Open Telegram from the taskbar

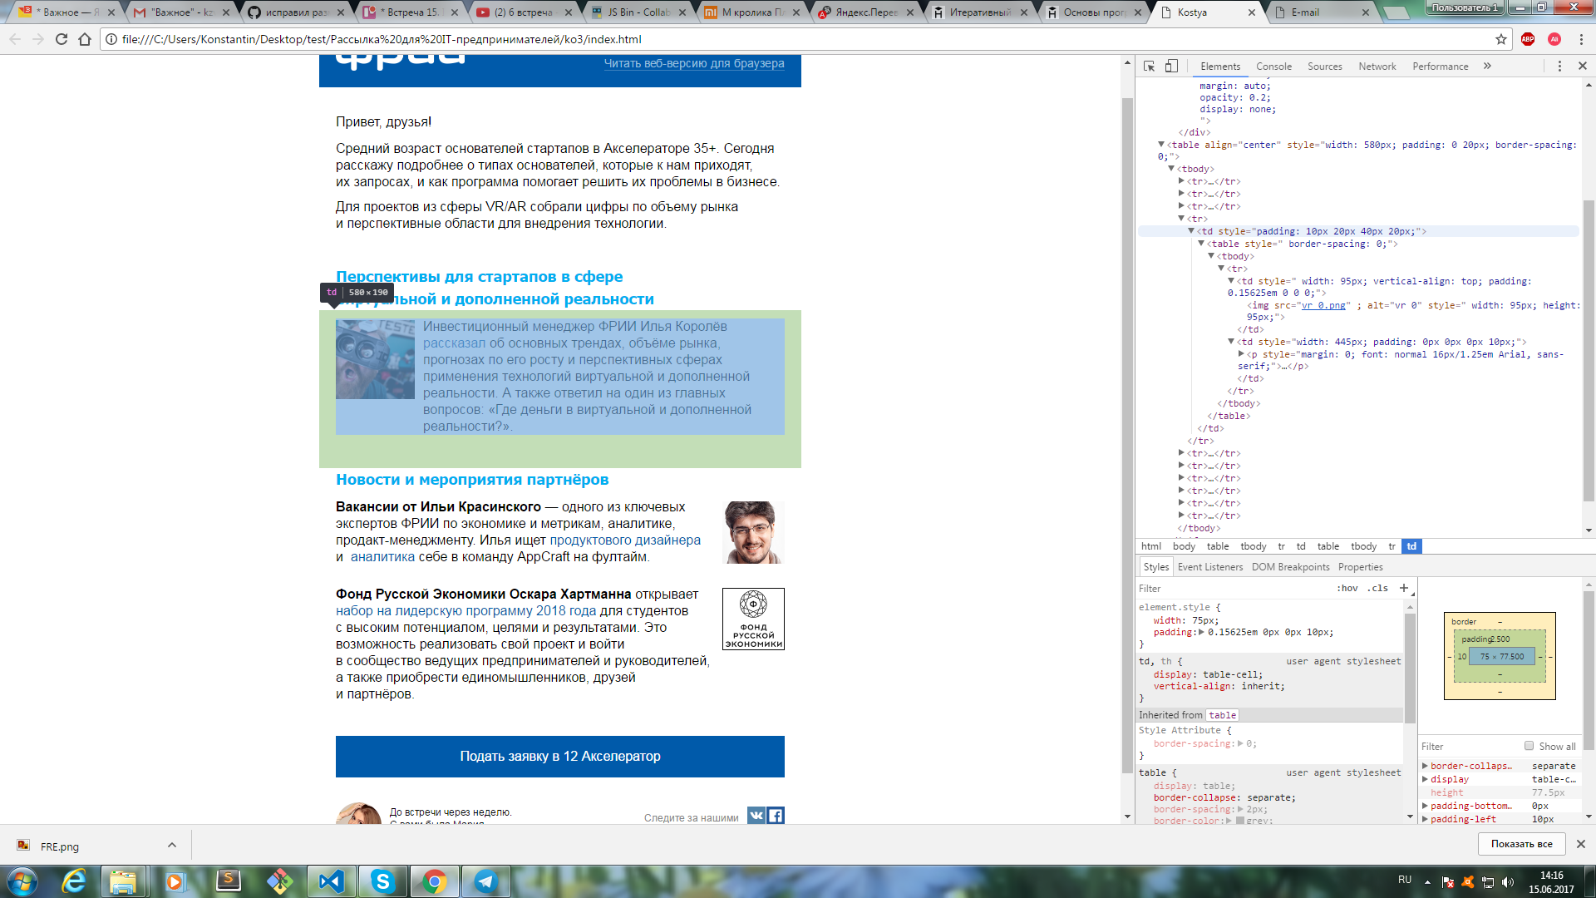tap(485, 881)
